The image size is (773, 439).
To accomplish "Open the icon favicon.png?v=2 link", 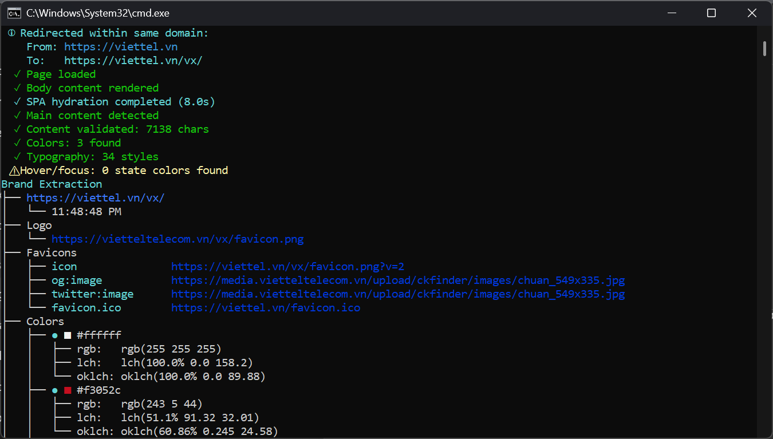I will (288, 267).
